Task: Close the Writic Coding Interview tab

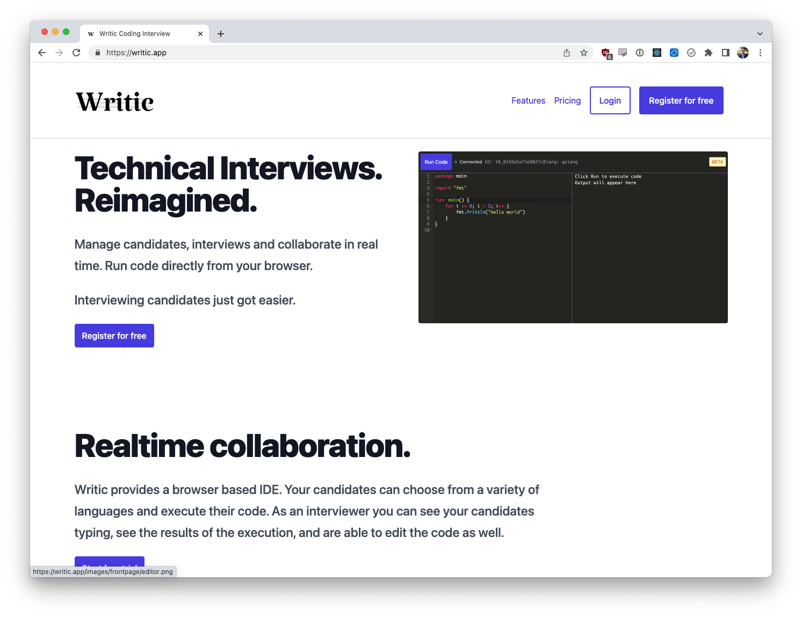Action: [x=200, y=34]
